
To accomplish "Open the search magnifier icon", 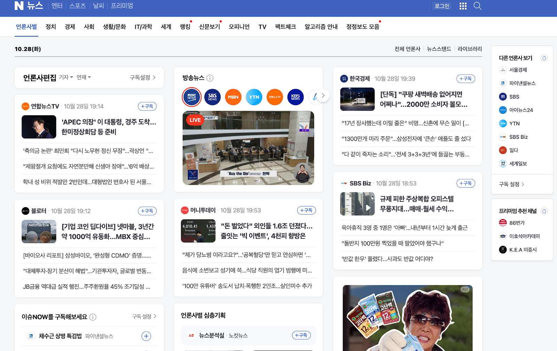I will tap(478, 6).
